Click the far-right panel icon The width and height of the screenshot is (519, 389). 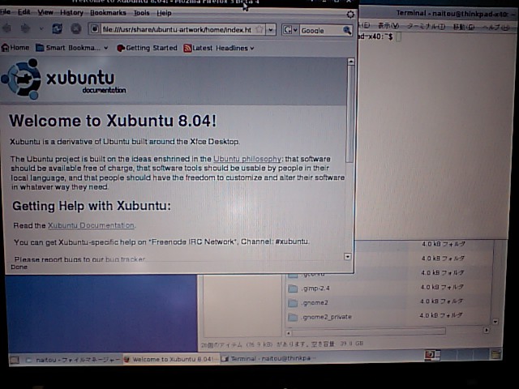point(495,355)
